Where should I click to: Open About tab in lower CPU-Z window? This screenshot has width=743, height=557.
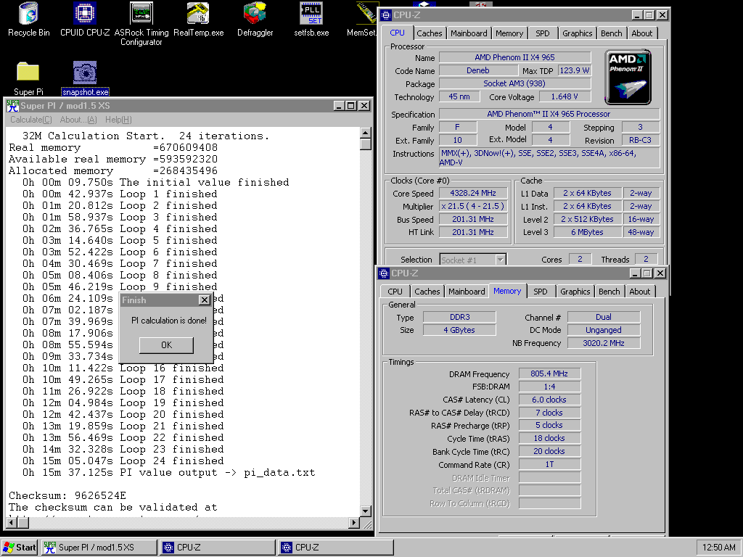[640, 292]
